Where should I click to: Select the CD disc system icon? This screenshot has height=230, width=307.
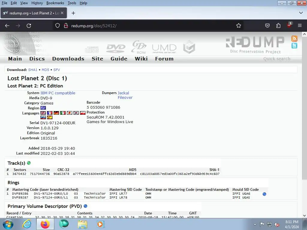tap(92, 50)
